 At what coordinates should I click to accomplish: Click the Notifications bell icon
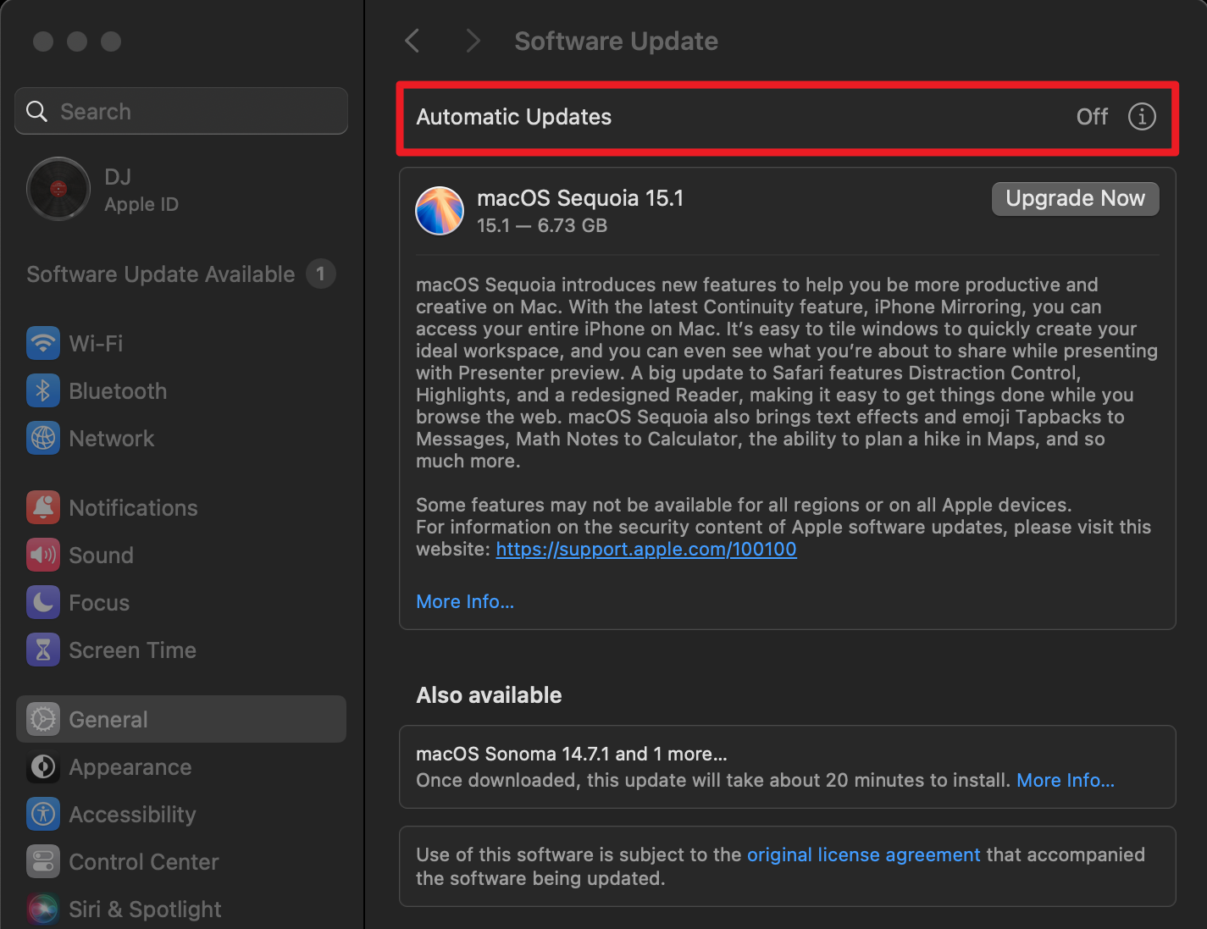43,507
